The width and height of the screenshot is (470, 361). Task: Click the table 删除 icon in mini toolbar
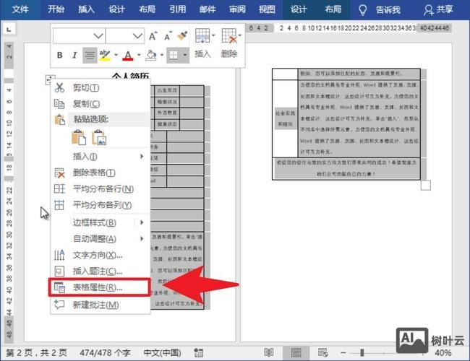pyautogui.click(x=229, y=36)
